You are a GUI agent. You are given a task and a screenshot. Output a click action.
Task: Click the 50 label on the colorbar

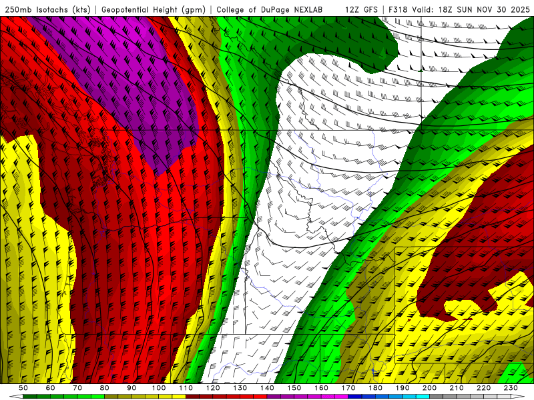[x=23, y=388]
